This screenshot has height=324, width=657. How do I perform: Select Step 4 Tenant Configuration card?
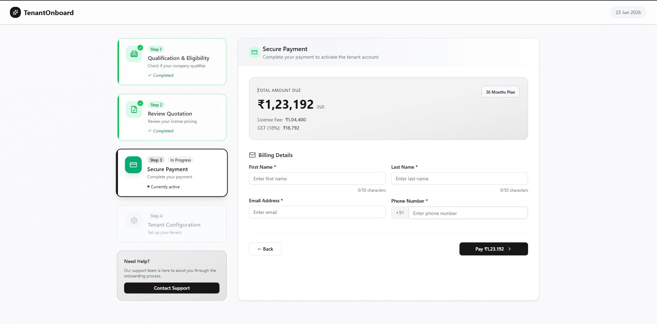172,224
